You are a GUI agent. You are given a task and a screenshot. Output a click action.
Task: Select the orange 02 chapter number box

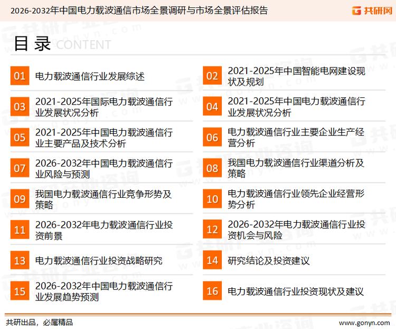[x=212, y=76]
